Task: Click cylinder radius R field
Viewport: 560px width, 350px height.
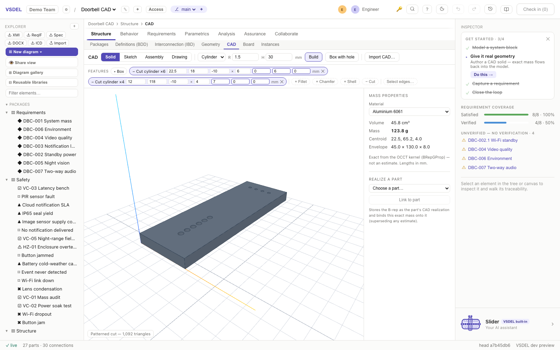Action: coord(246,57)
